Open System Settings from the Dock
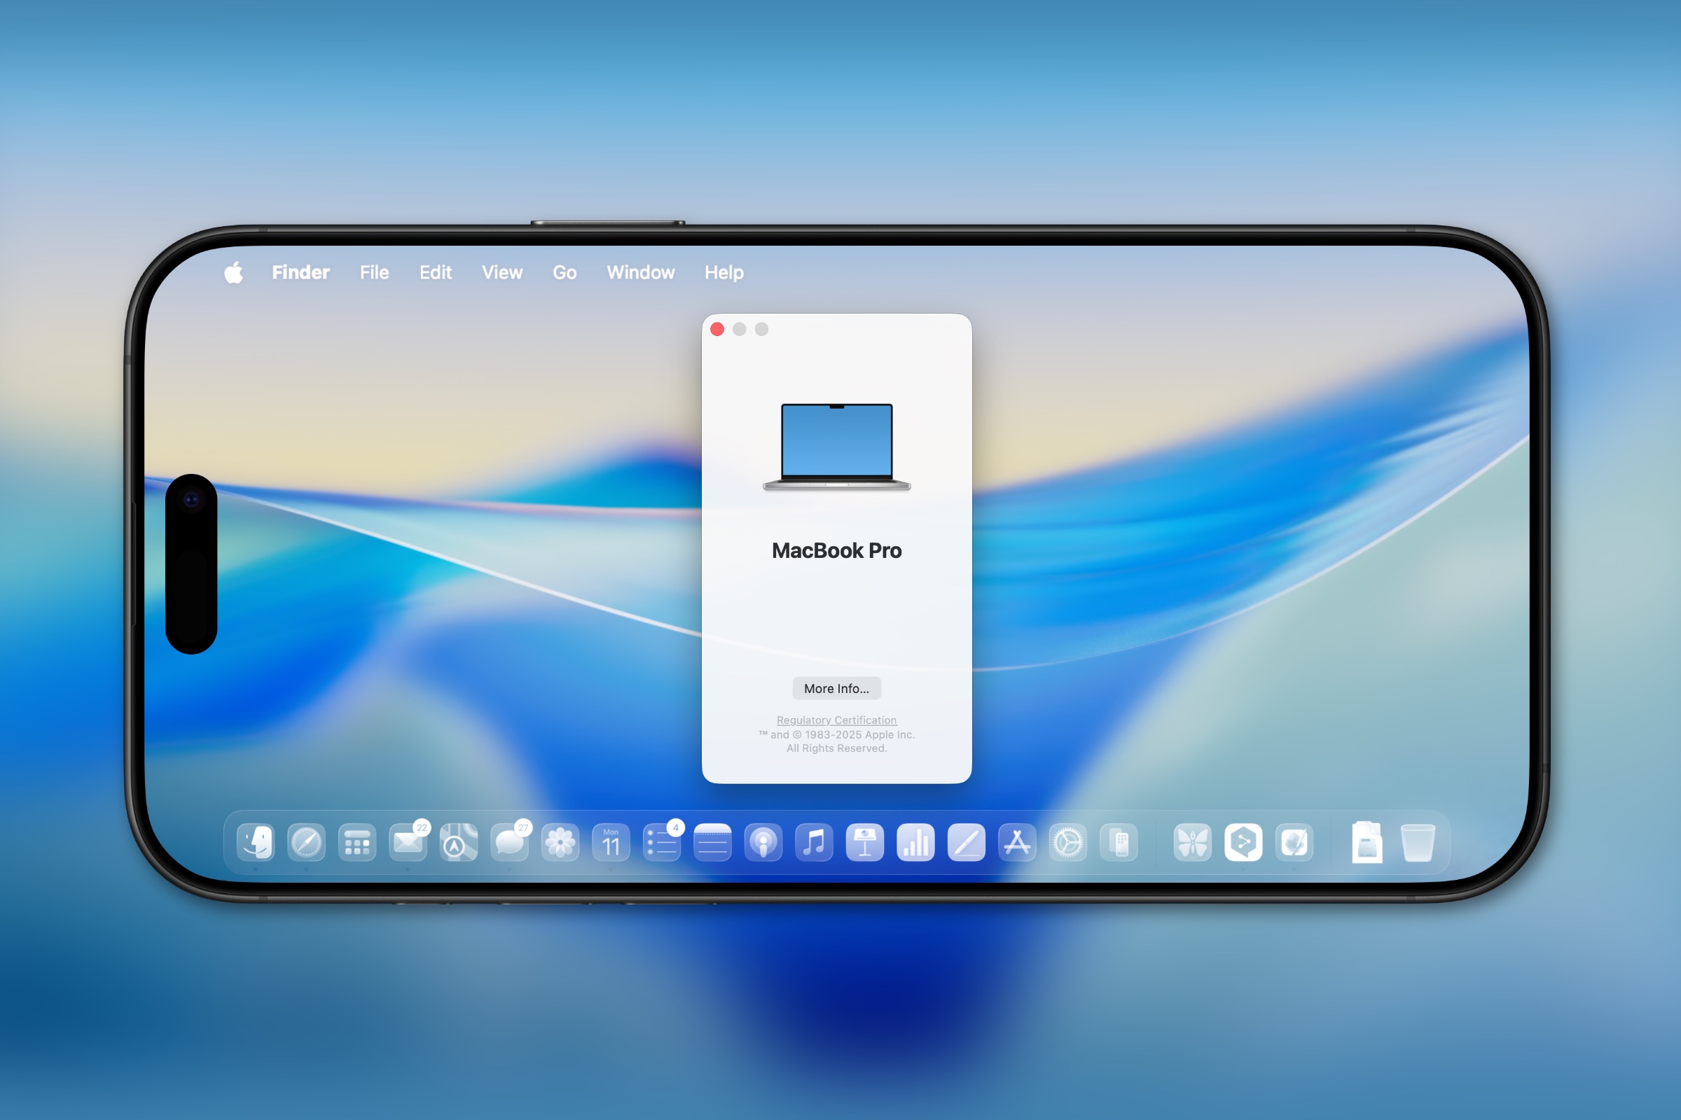The height and width of the screenshot is (1120, 1681). [x=1070, y=843]
